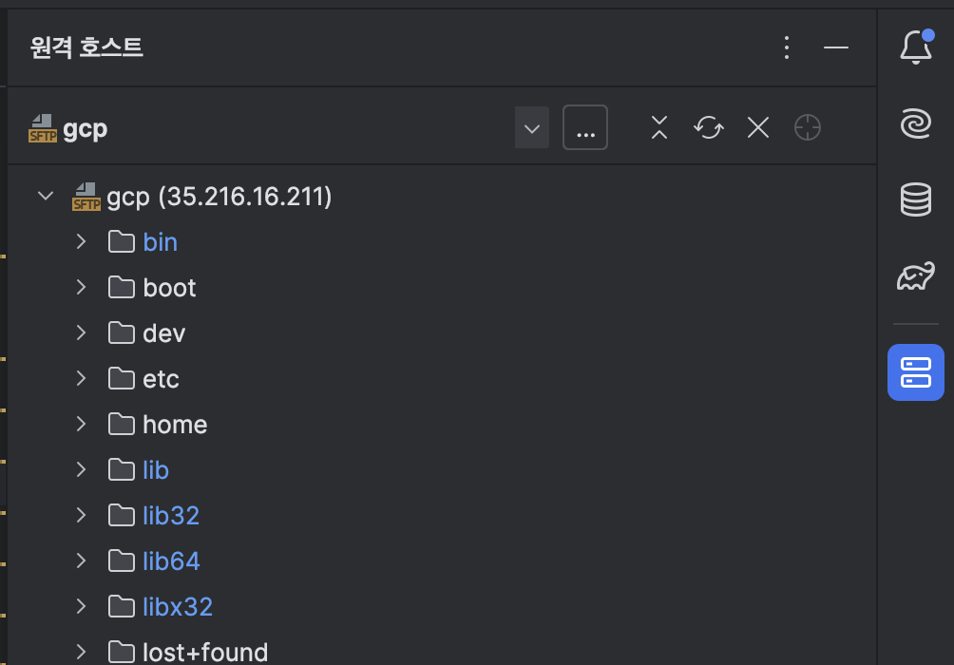The width and height of the screenshot is (954, 665).
Task: Toggle the Remote Host tool window
Action: 915,372
